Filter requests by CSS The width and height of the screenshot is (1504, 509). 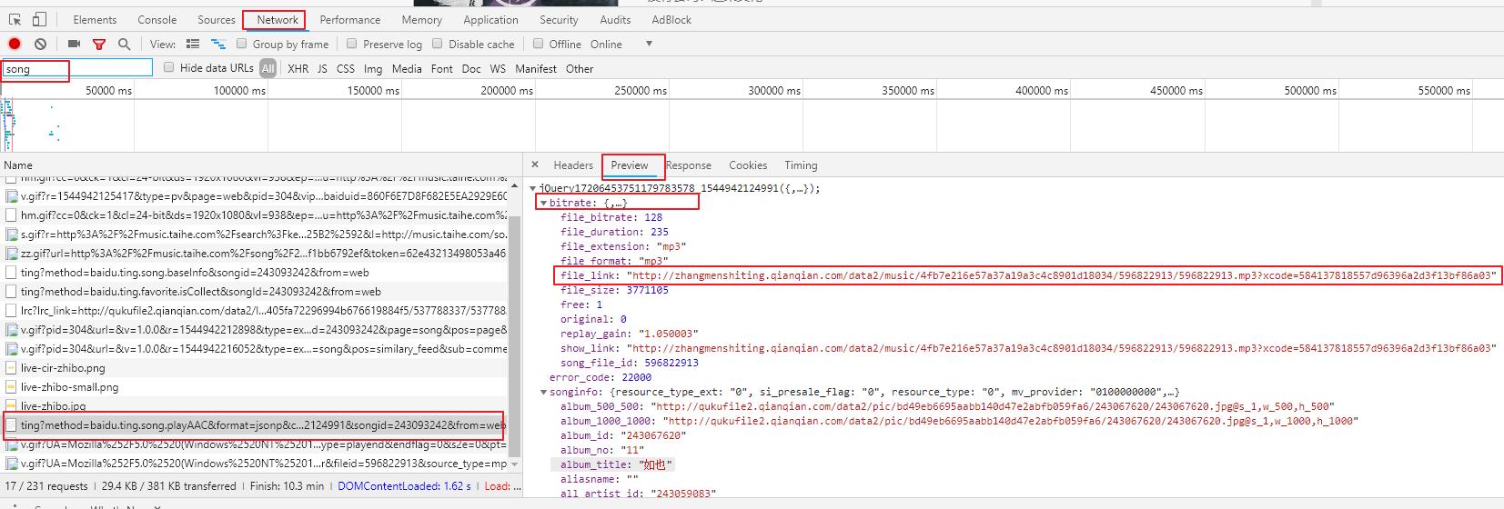click(x=346, y=68)
